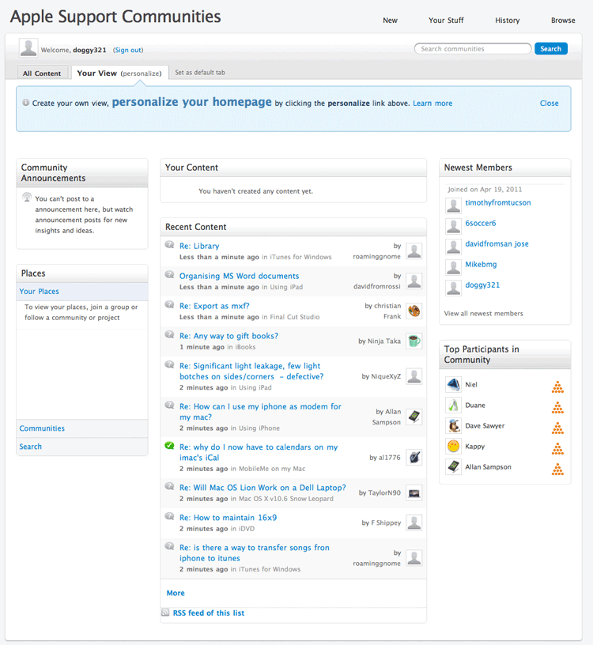Close the personalize homepage banner

(x=549, y=104)
